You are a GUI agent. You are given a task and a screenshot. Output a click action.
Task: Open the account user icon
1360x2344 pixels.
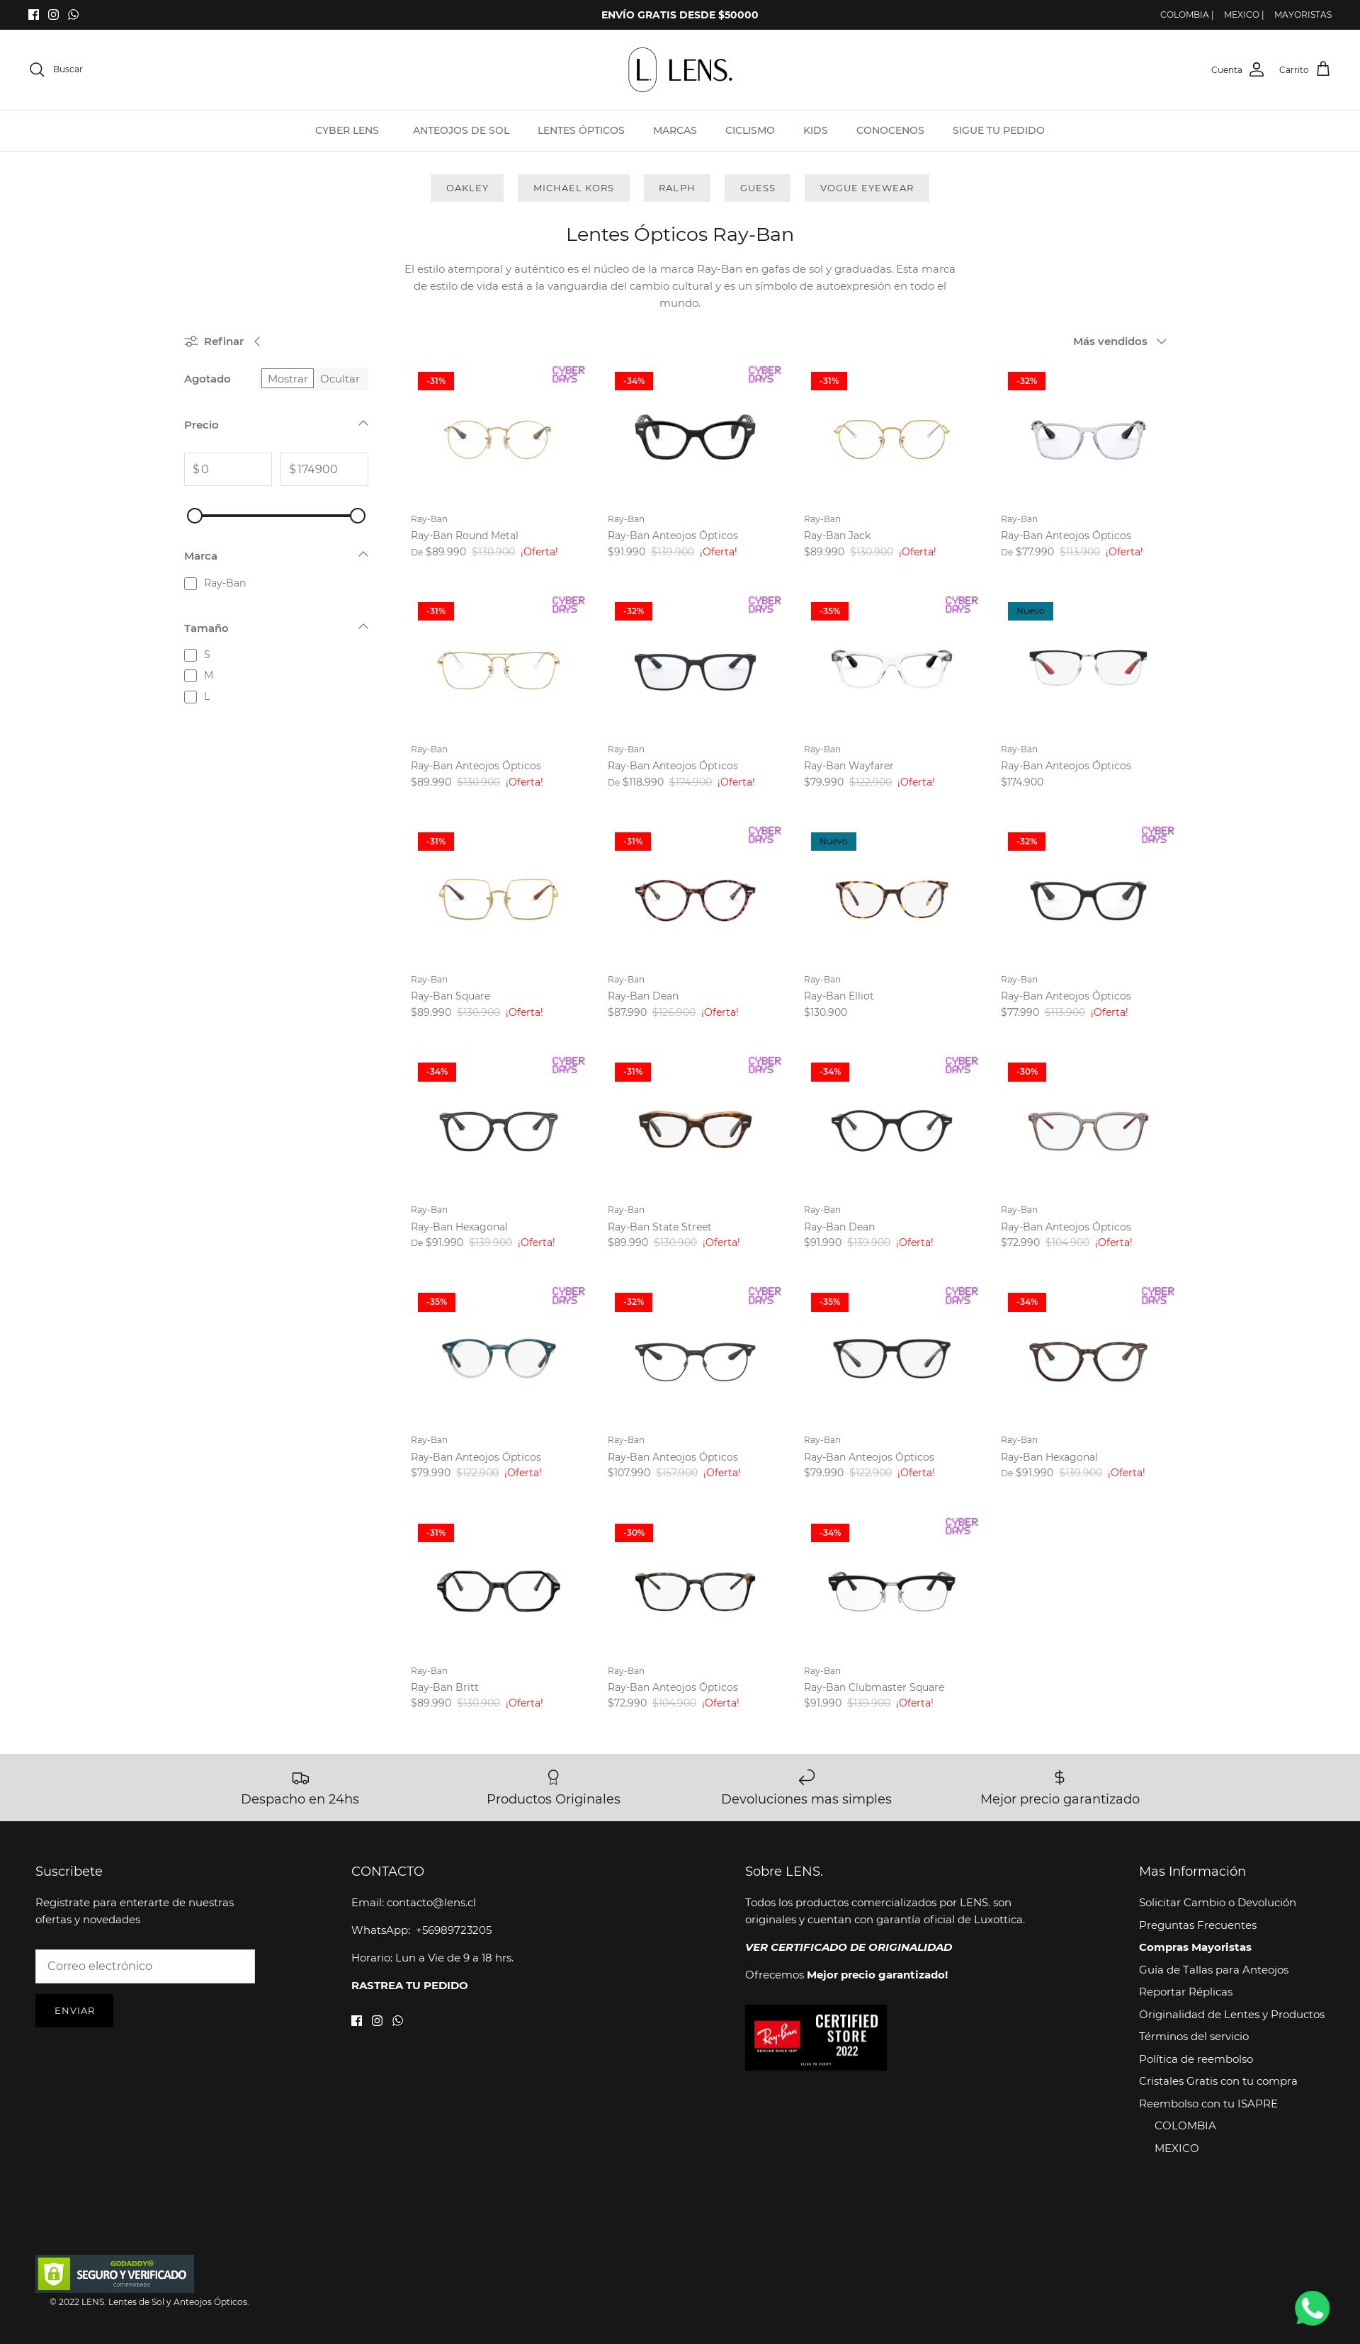[x=1257, y=69]
